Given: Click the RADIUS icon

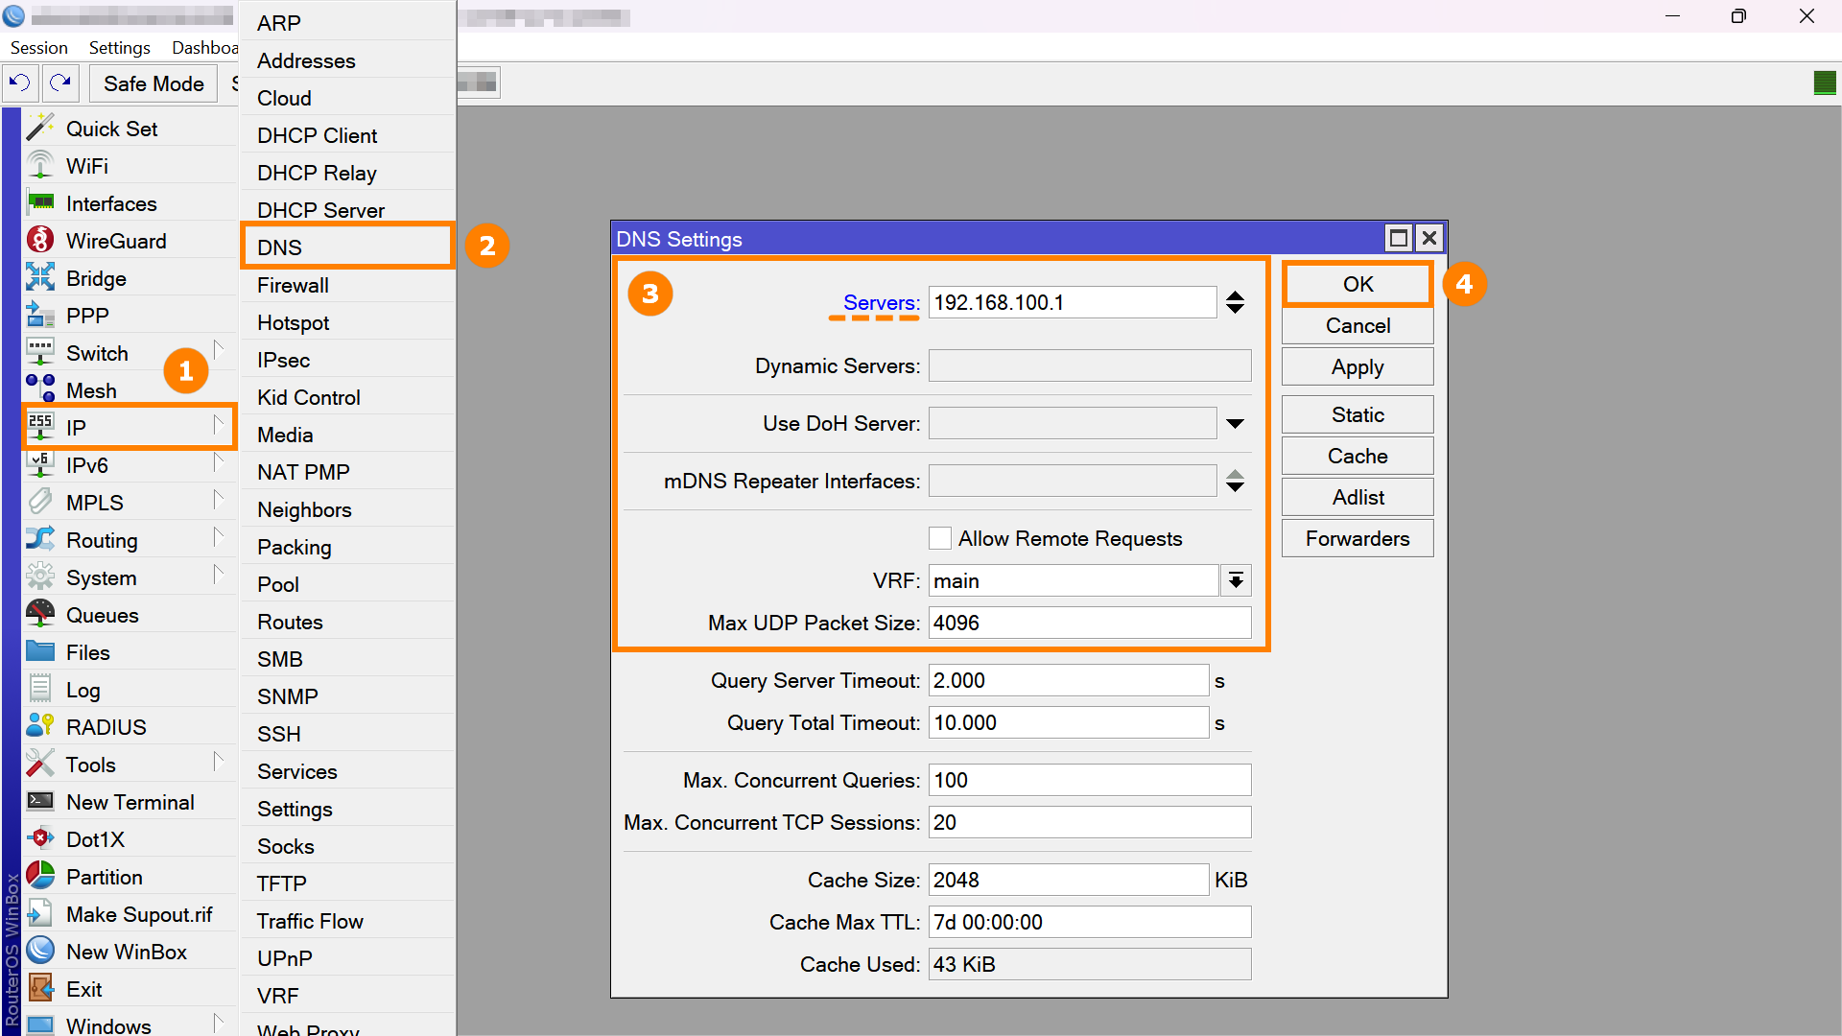Looking at the screenshot, I should pyautogui.click(x=40, y=727).
